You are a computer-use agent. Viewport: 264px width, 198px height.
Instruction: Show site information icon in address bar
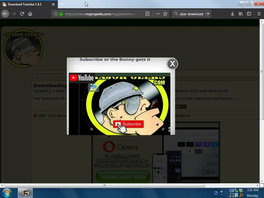pos(56,14)
